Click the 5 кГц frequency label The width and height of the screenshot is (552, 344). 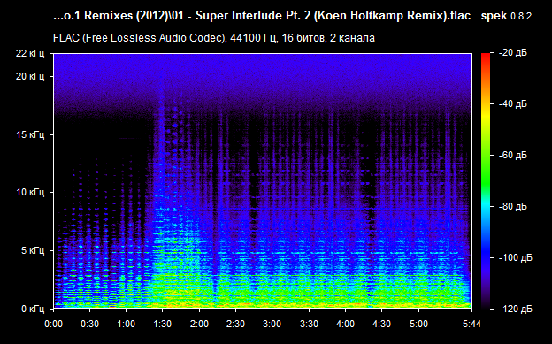click(33, 250)
